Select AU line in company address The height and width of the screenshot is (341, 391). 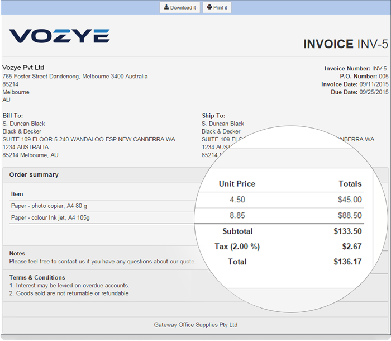[x=7, y=100]
